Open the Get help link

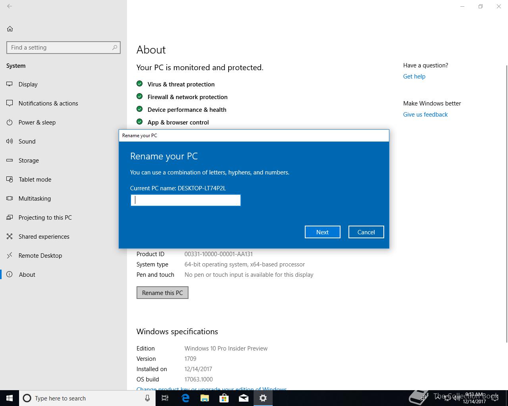(414, 77)
